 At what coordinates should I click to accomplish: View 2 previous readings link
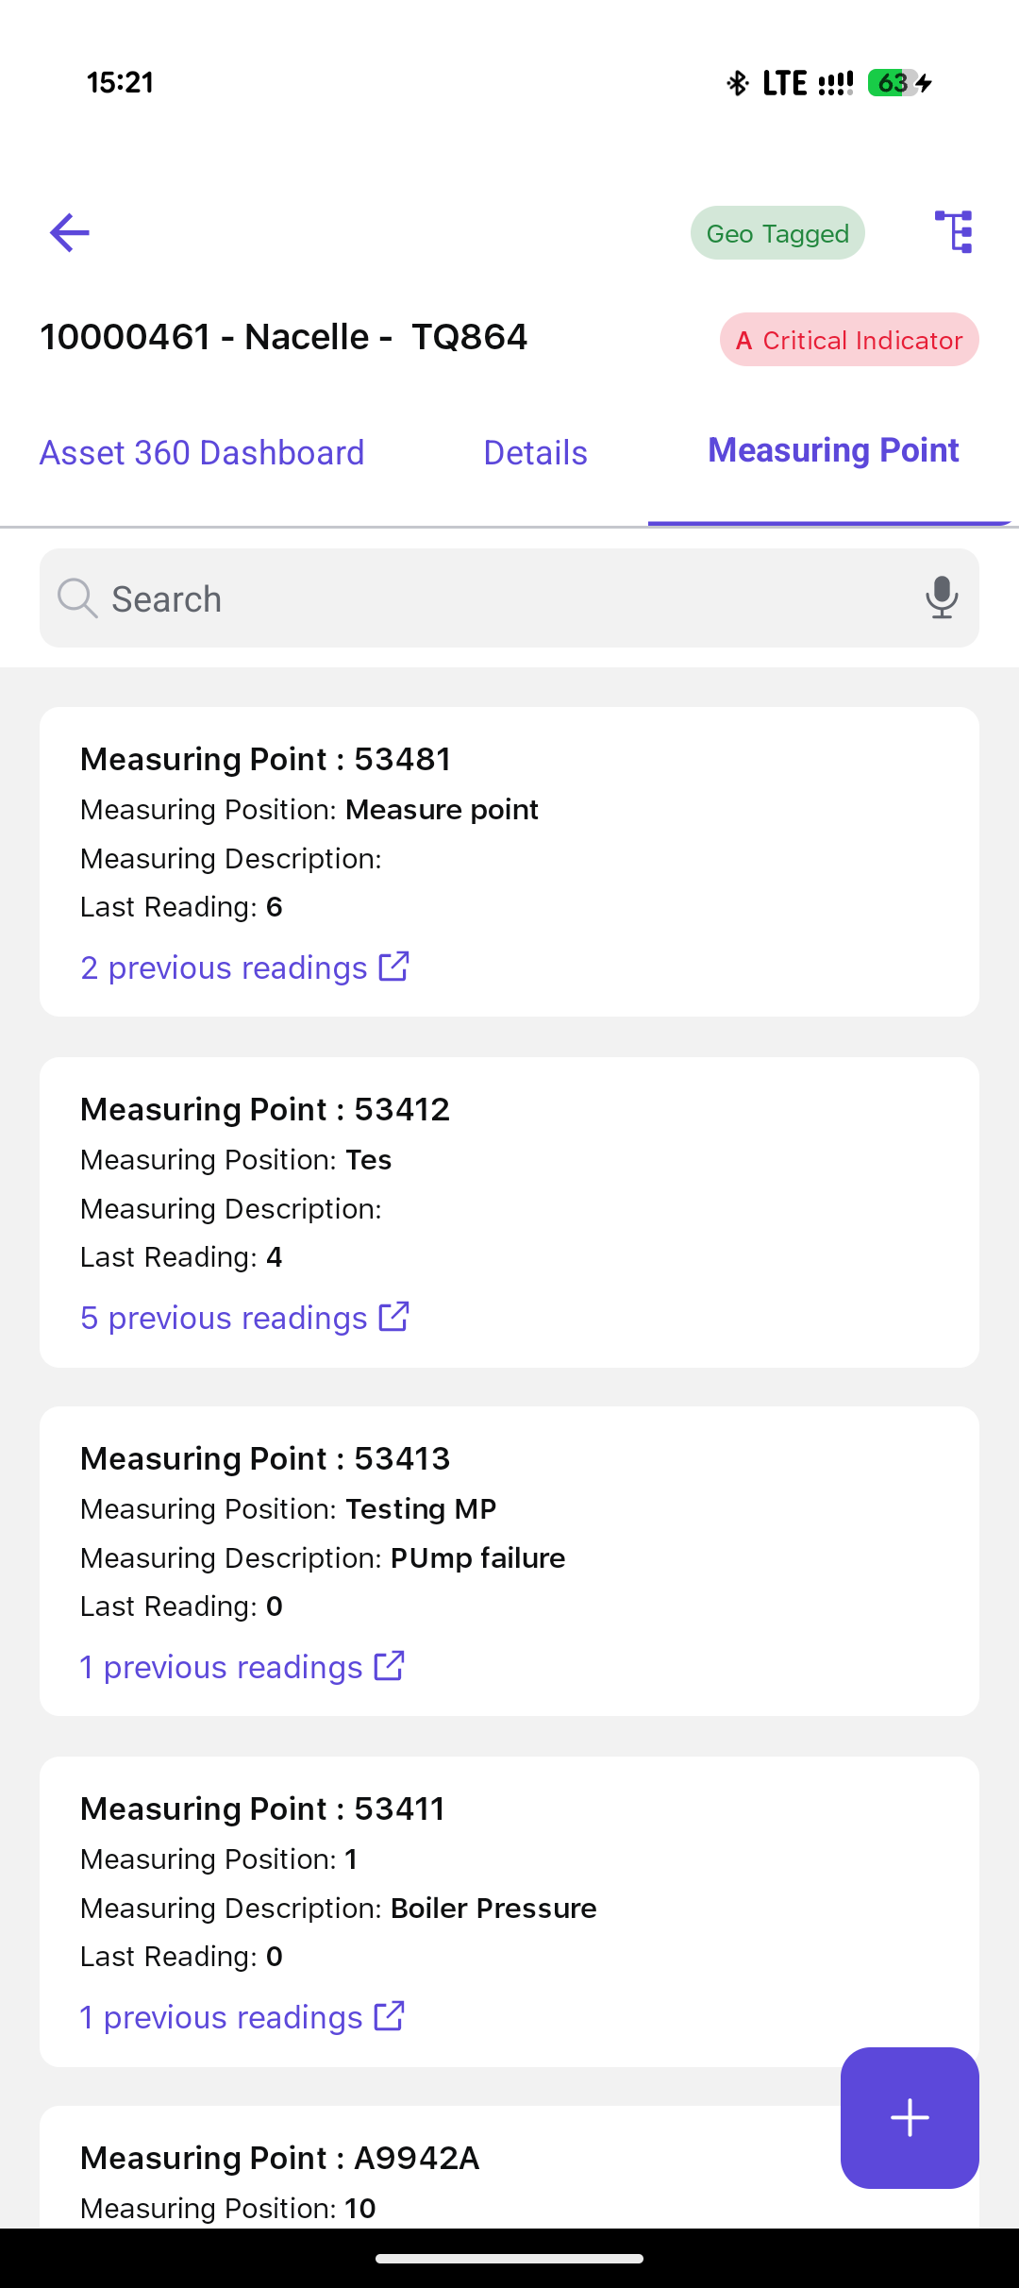224,968
